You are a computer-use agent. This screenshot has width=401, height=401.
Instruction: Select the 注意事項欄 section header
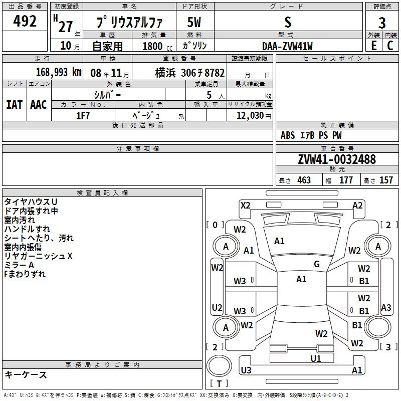pos(138,148)
